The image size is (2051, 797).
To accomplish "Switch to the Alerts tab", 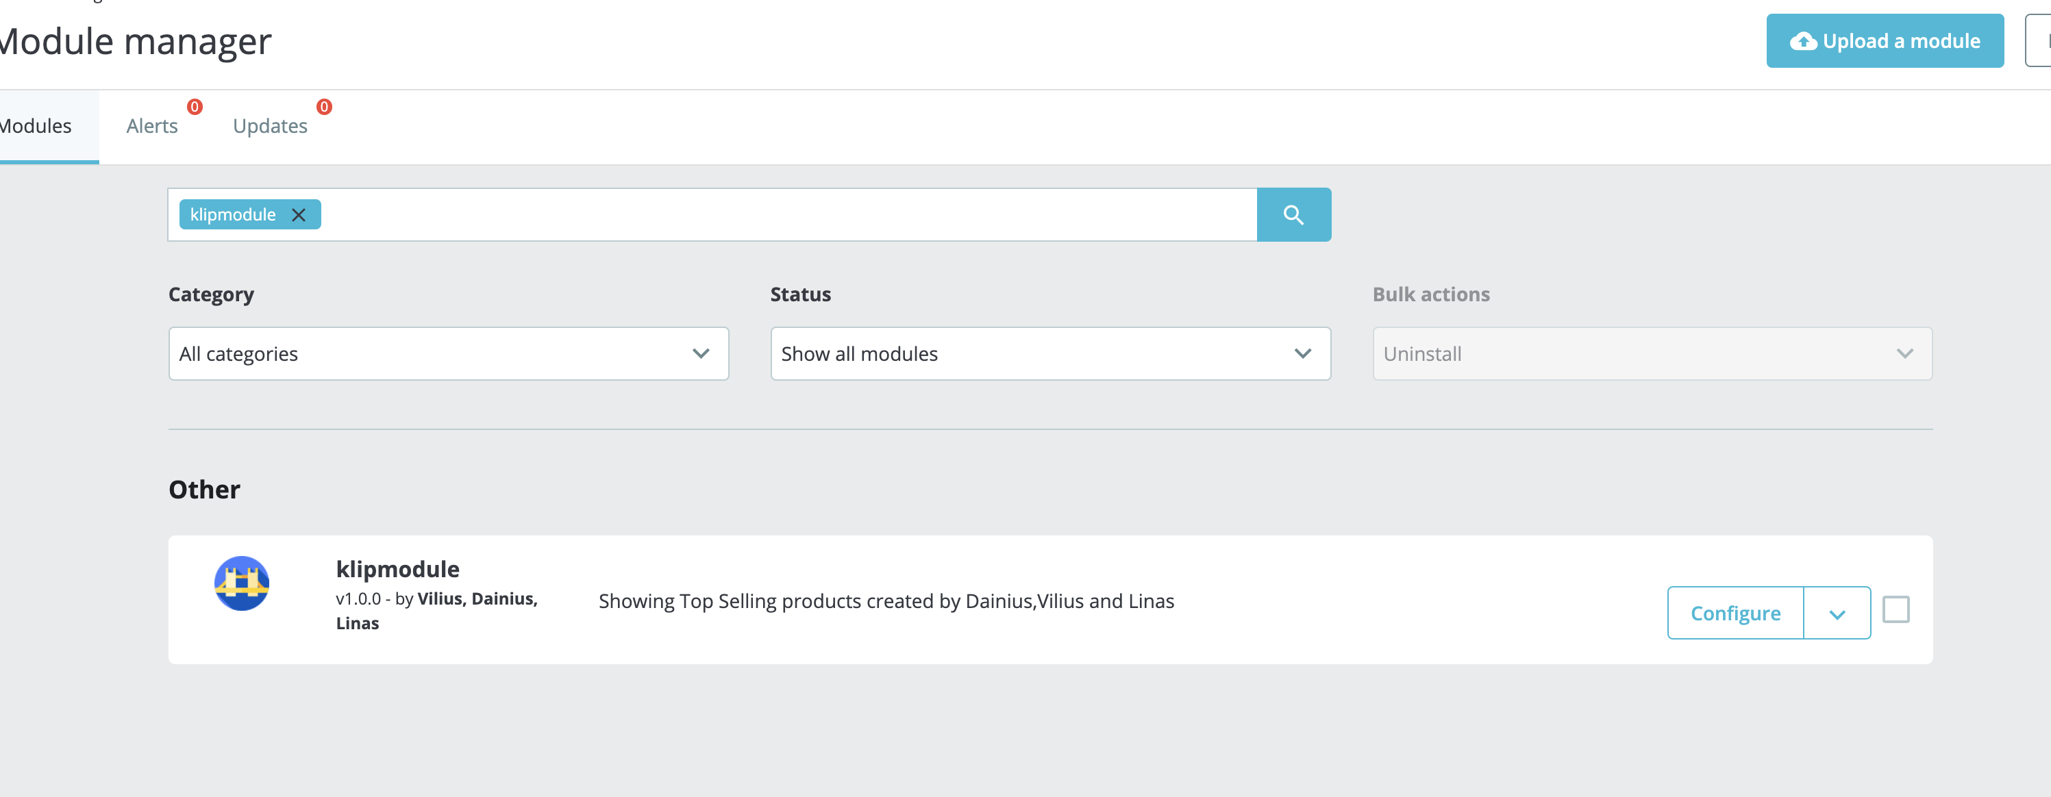I will [x=152, y=127].
